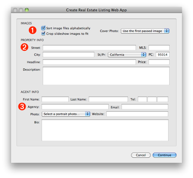Viewport: 193px width, 178px height.
Task: Uncheck Crop slideshow images to fit
Action: click(x=43, y=33)
